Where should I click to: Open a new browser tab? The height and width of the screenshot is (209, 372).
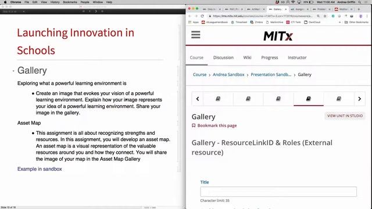359,9
